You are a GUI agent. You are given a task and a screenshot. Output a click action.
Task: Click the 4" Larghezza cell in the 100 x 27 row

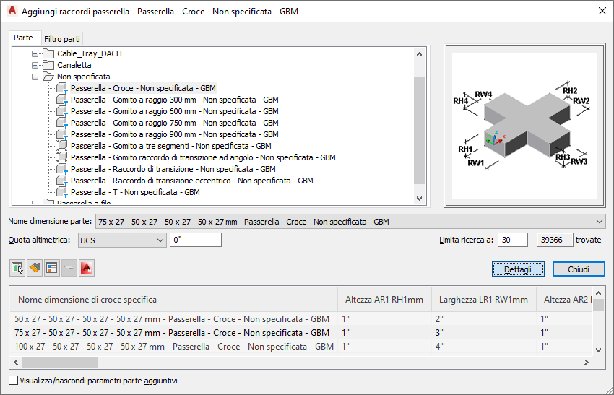click(483, 347)
